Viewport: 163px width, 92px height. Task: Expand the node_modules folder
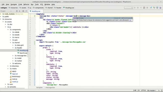tap(1, 14)
